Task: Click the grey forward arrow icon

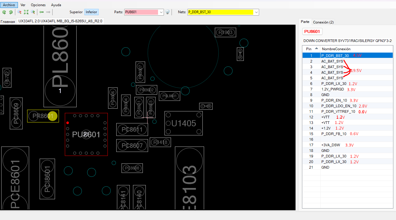Action: (x=48, y=12)
